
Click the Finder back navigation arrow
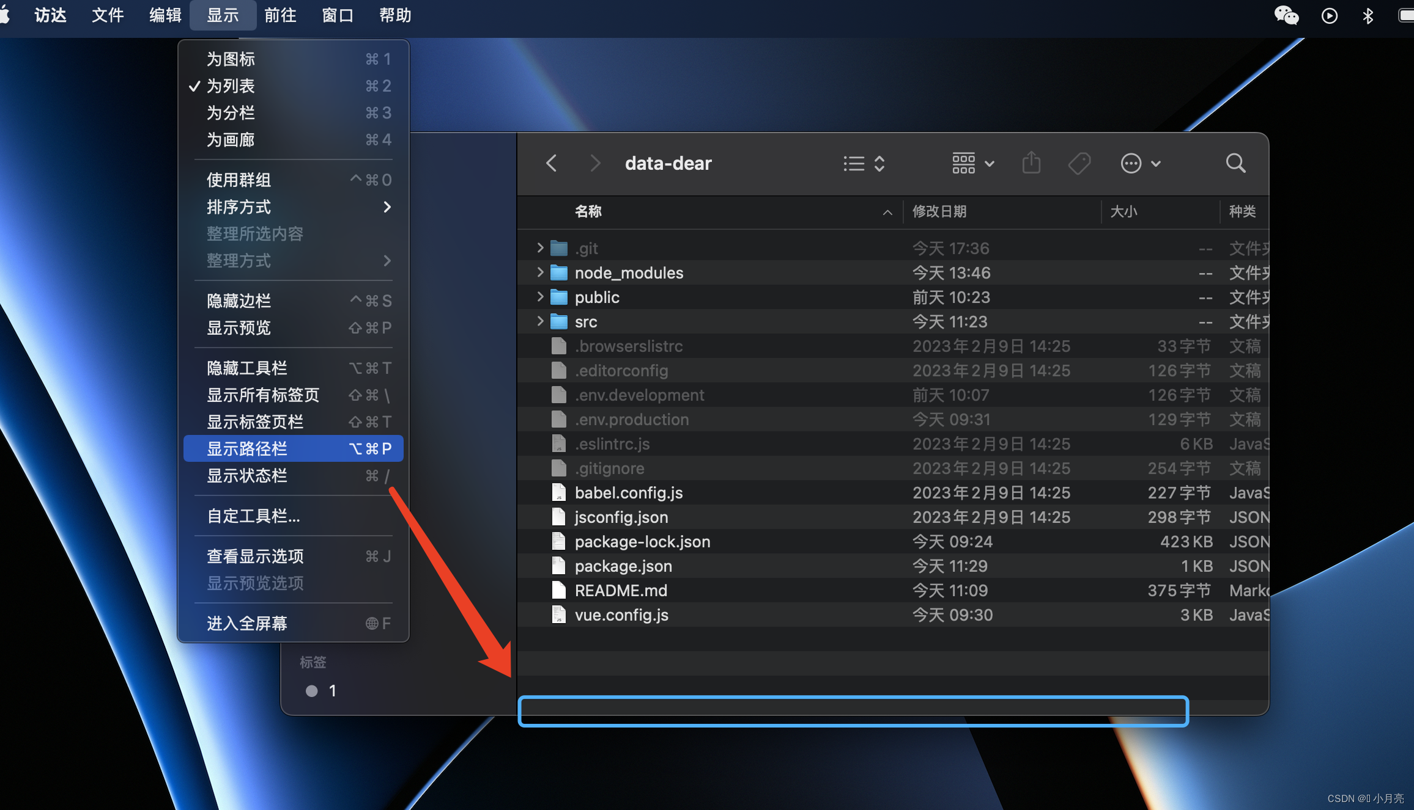pos(551,163)
